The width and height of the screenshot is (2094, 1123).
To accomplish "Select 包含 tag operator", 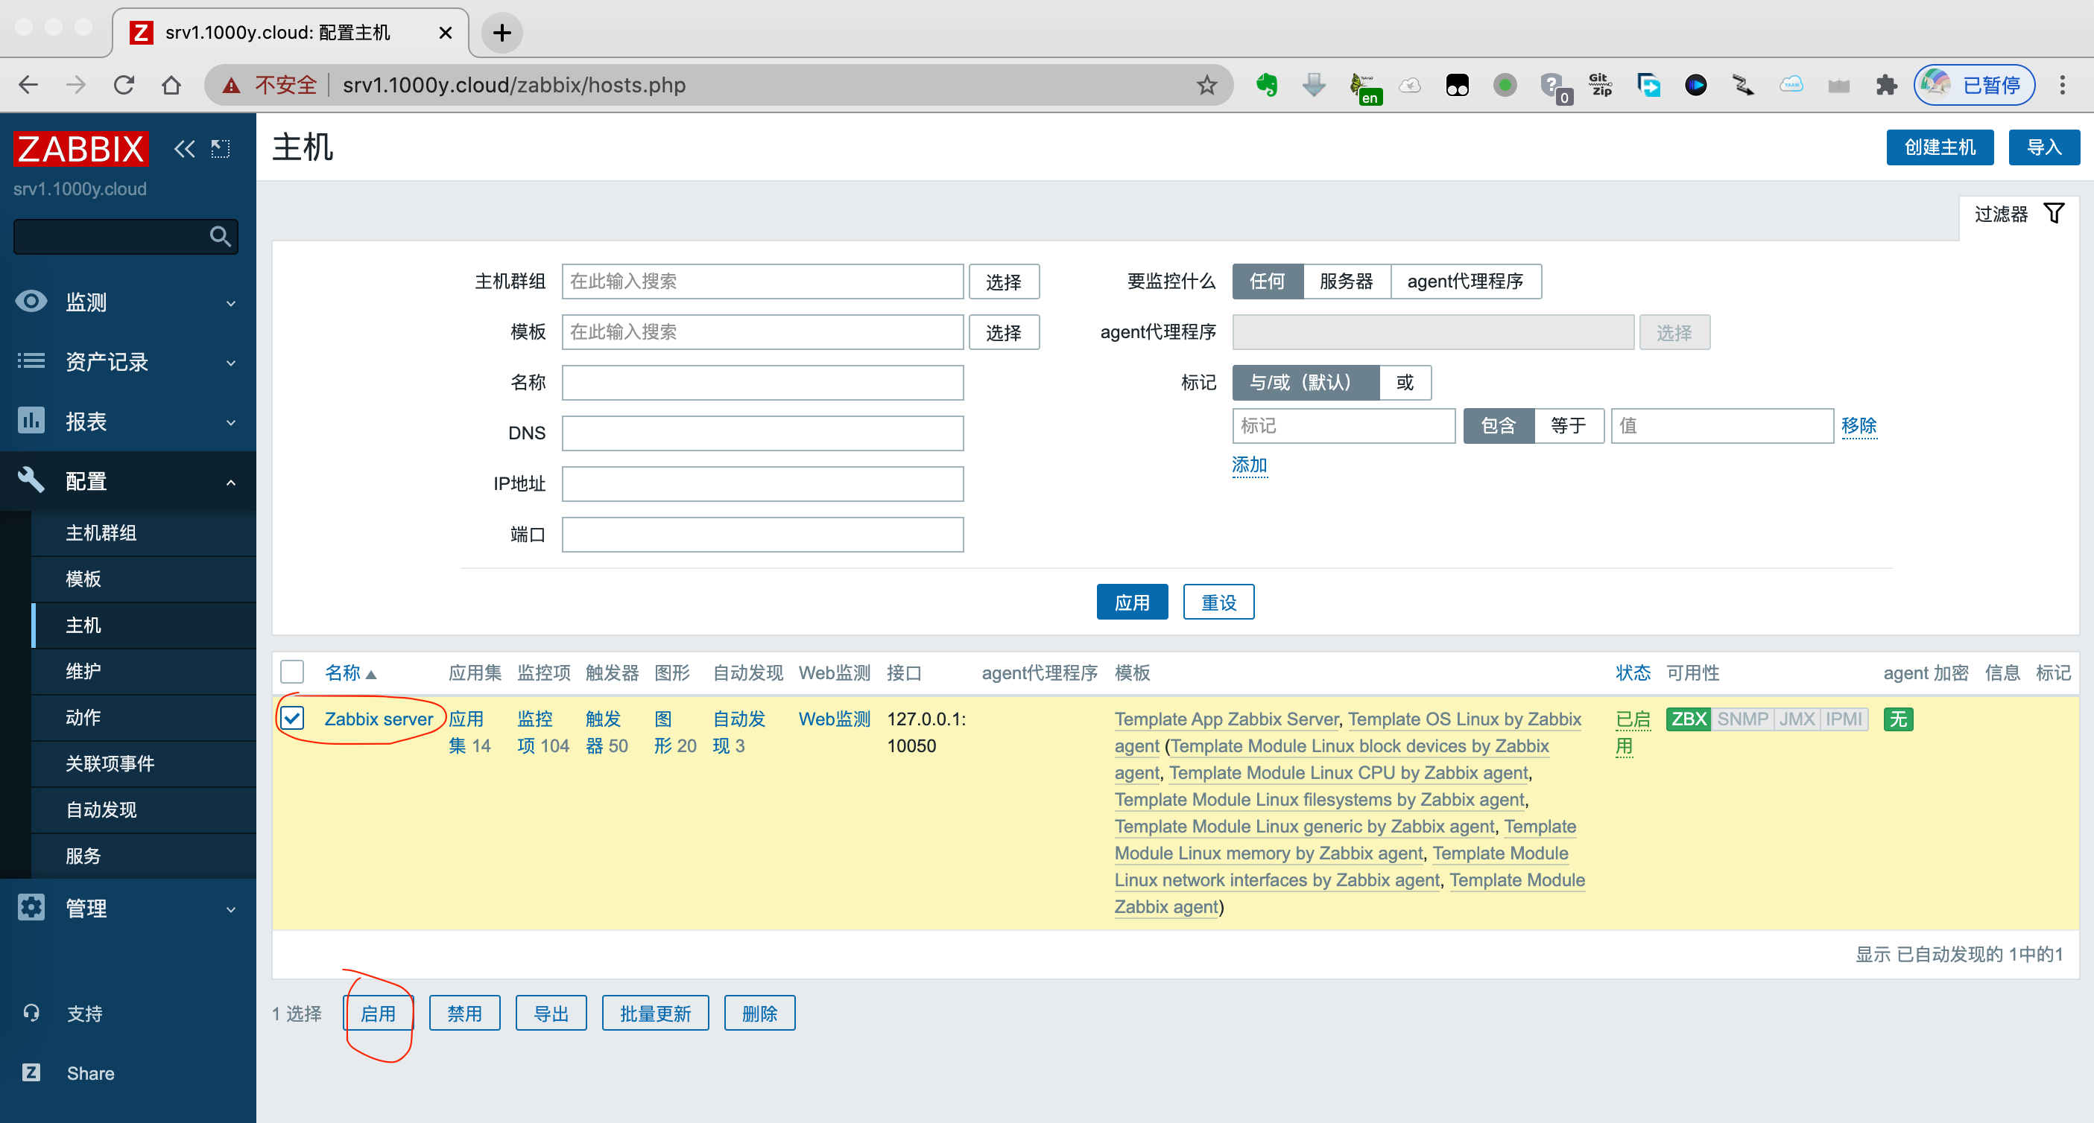I will click(1498, 426).
